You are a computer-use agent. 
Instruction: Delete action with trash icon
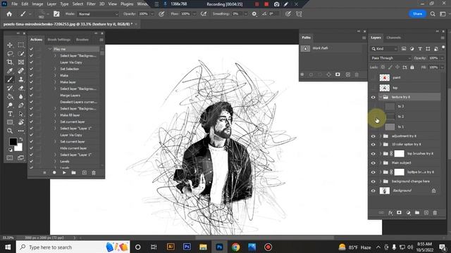[94, 173]
